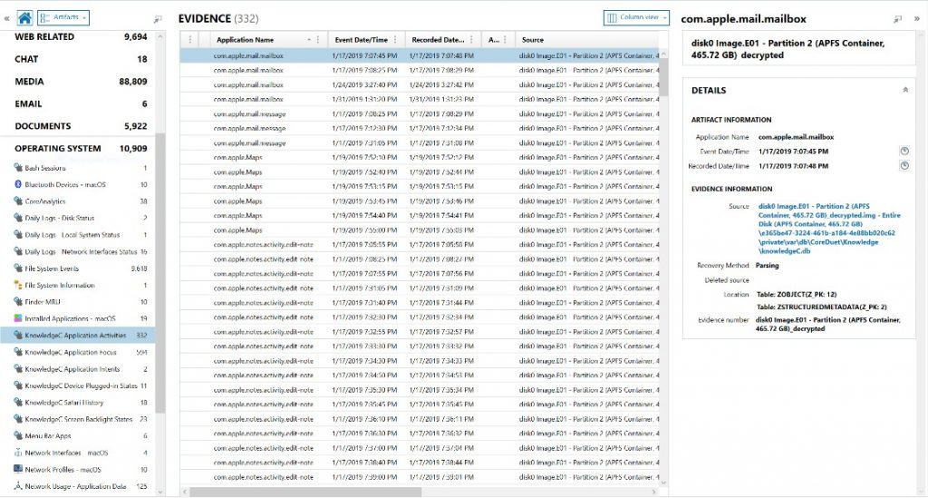Click the evidence table horizontal scrollbar
The width and height of the screenshot is (928, 498).
[x=305, y=492]
